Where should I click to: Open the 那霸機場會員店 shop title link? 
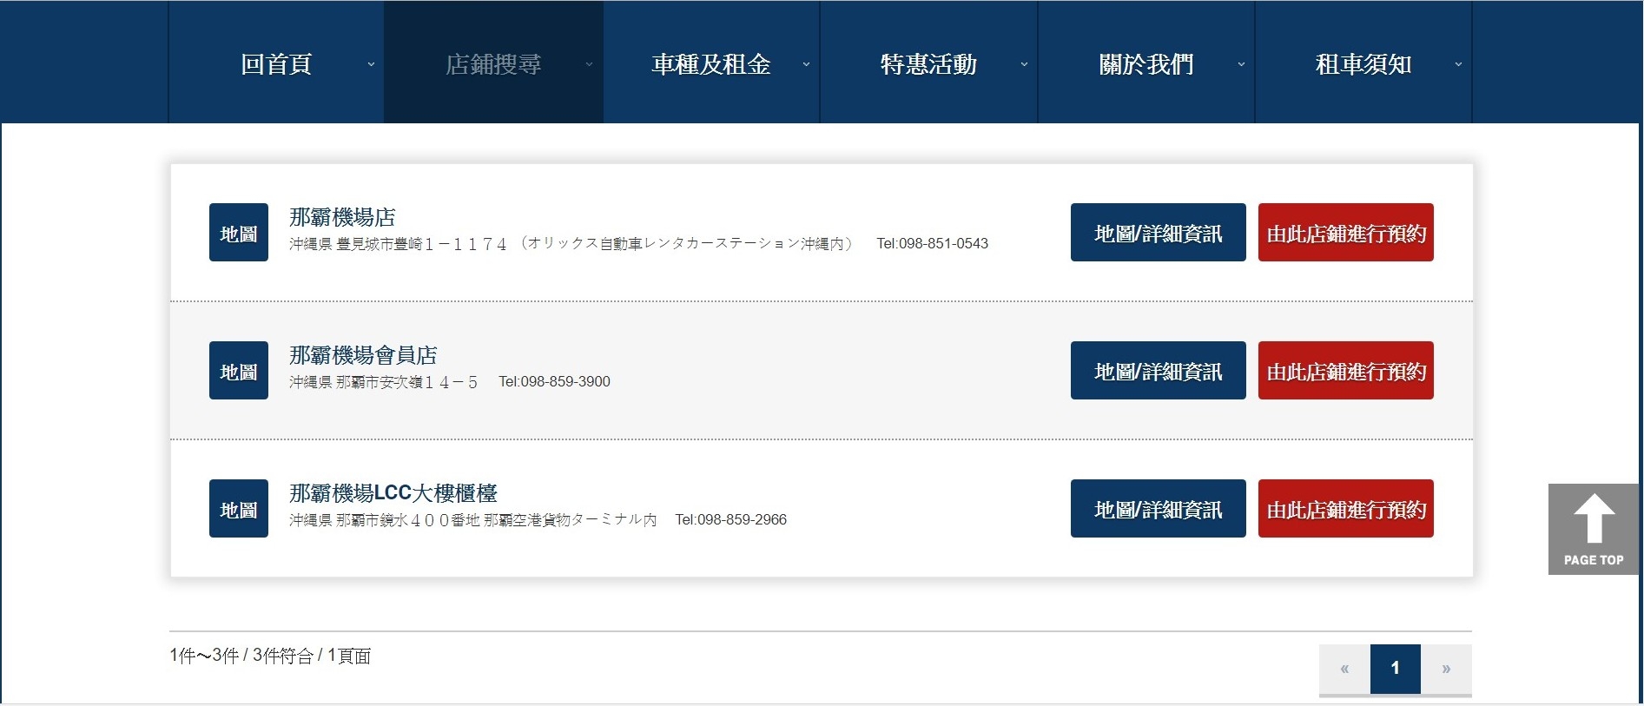363,355
